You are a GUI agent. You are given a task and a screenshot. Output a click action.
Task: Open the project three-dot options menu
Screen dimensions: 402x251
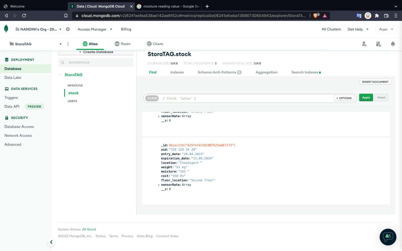[x=68, y=44]
